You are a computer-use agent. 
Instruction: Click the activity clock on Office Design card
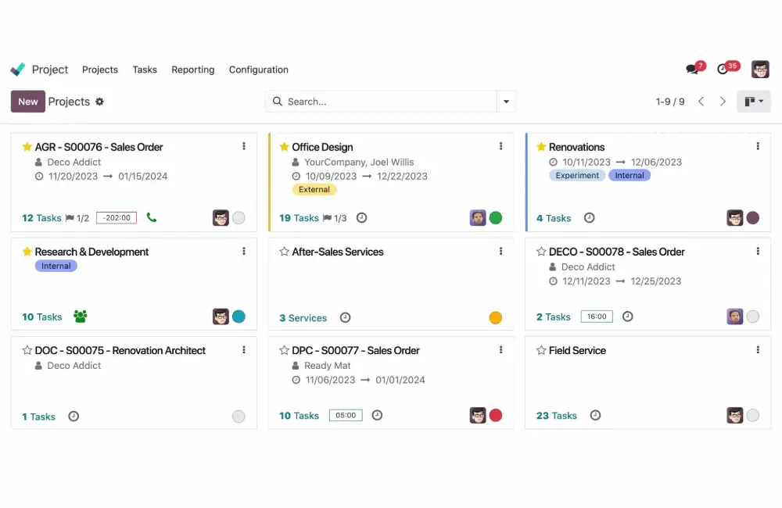click(x=361, y=218)
